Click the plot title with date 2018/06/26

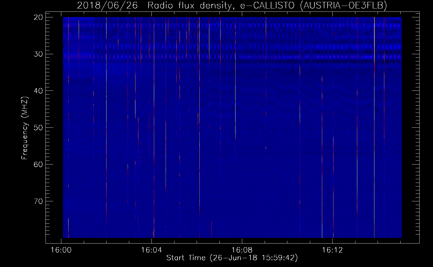click(x=232, y=5)
